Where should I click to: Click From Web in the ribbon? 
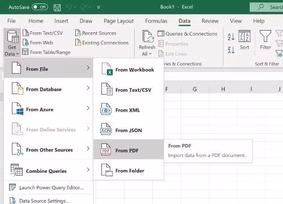(38, 42)
